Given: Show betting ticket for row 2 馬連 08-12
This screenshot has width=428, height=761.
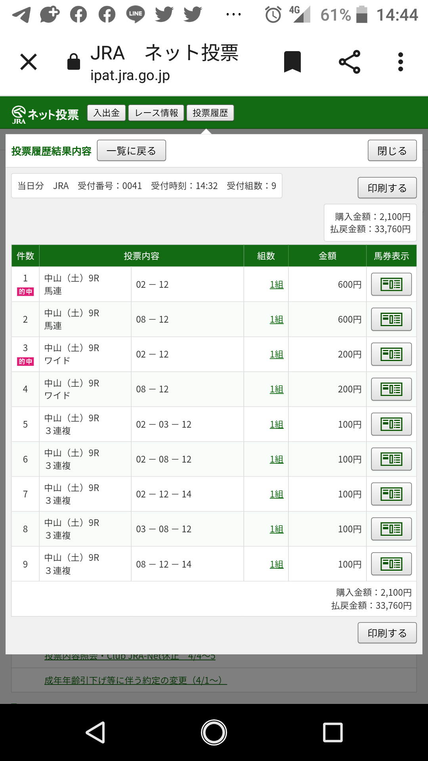Looking at the screenshot, I should [x=391, y=319].
